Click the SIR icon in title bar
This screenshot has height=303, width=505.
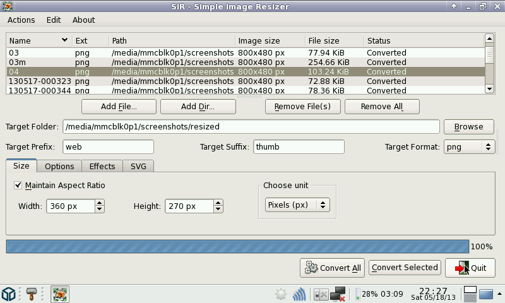7,6
